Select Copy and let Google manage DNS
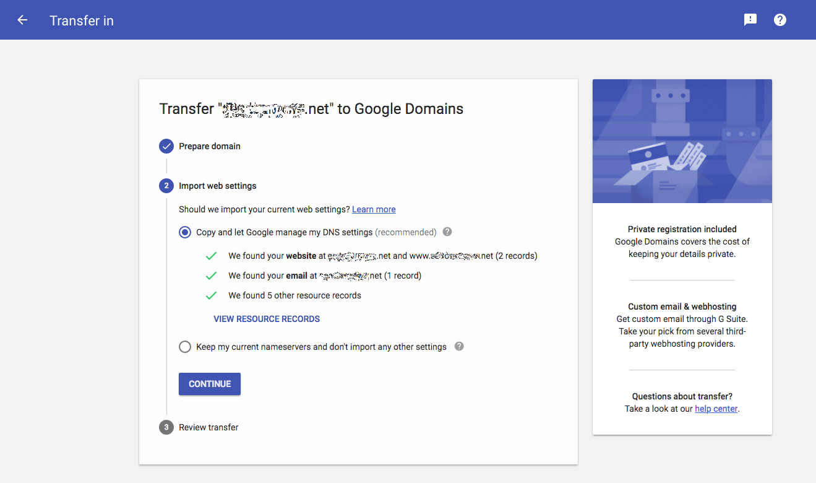Image resolution: width=816 pixels, height=483 pixels. (185, 232)
